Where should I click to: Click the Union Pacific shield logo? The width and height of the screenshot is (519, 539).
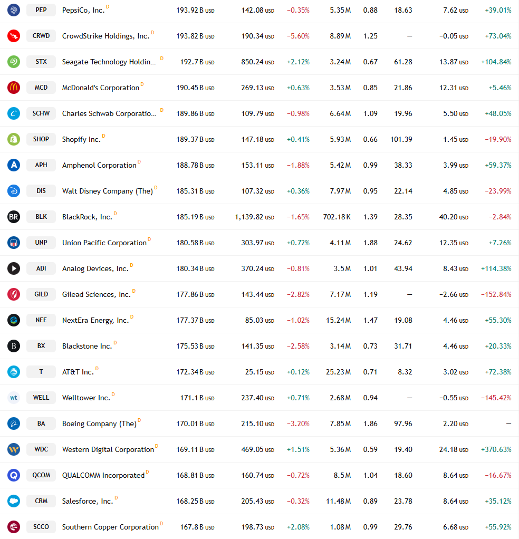tap(14, 243)
